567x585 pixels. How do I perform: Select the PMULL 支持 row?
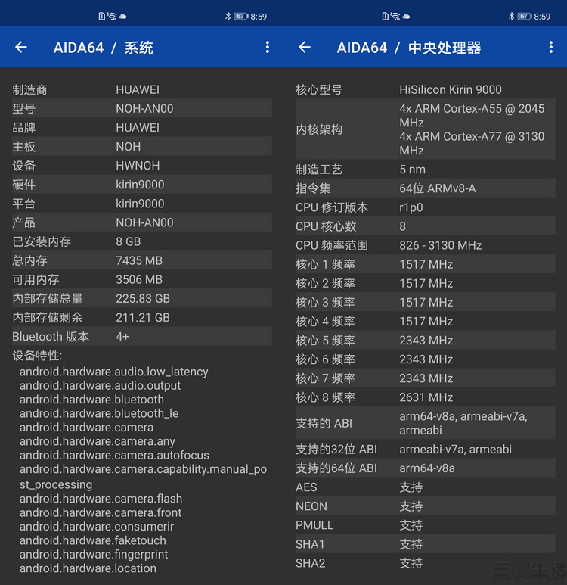coord(425,525)
